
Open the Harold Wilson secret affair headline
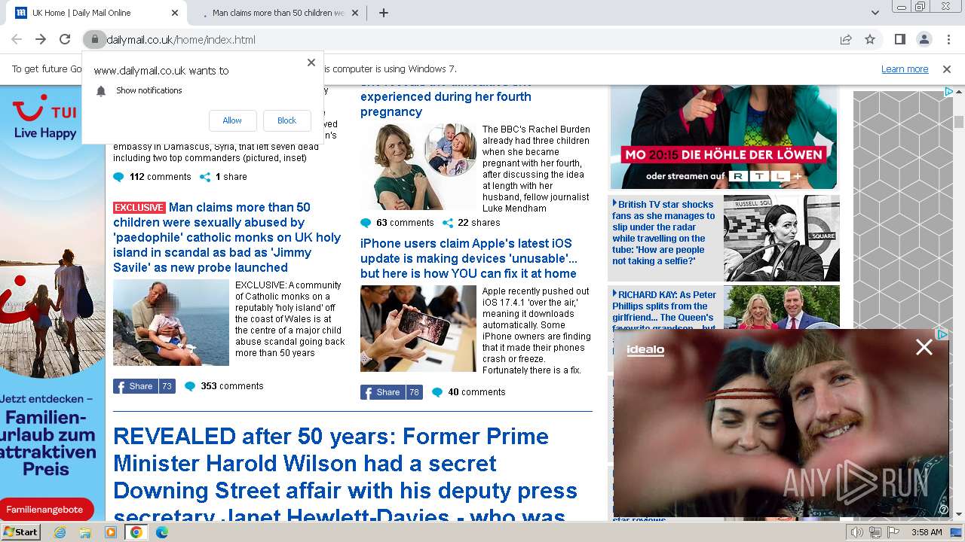pos(345,477)
